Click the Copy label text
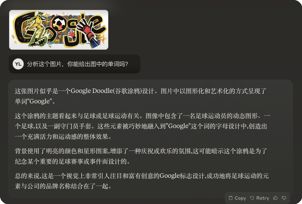The width and height of the screenshot is (302, 204). [240, 198]
